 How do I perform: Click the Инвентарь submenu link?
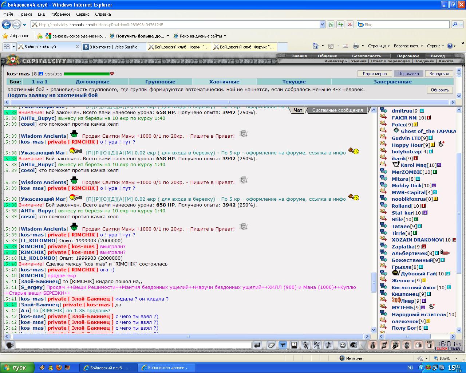click(336, 61)
